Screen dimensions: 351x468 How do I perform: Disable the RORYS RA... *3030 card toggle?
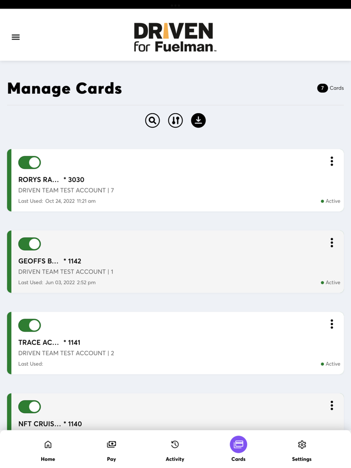point(30,162)
